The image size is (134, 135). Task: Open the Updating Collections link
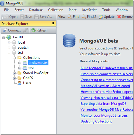[x=96, y=121]
